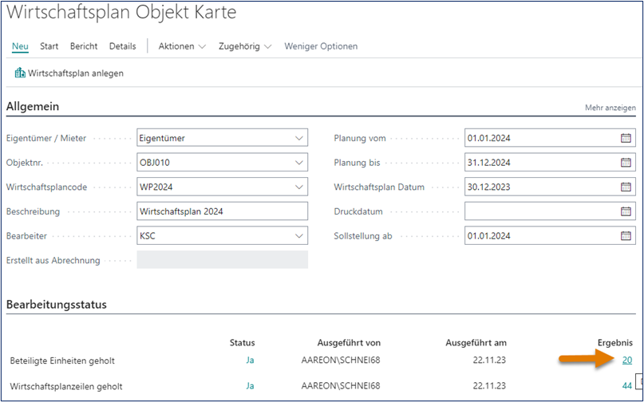Viewport: 644px width, 402px height.
Task: Switch to the Bericht tab
Action: pyautogui.click(x=84, y=46)
